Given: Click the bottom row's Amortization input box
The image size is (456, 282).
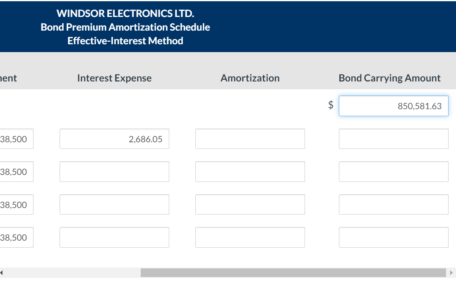Looking at the screenshot, I should (250, 237).
